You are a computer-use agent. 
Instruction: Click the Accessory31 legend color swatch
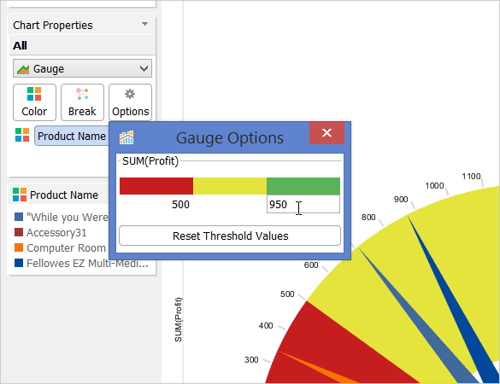click(x=19, y=232)
